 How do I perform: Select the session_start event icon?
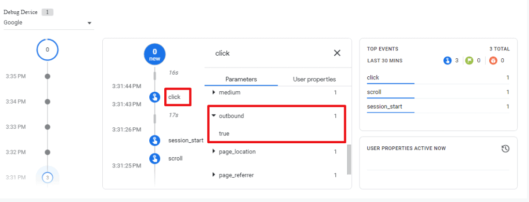[154, 140]
